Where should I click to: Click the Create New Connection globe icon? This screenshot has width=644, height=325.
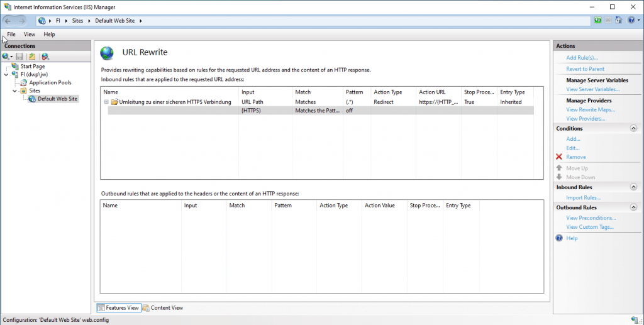[x=5, y=57]
